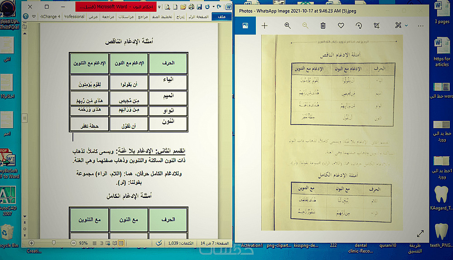Click the Open folder icon in Word's toolbar
The image size is (453, 260).
[x=183, y=7]
